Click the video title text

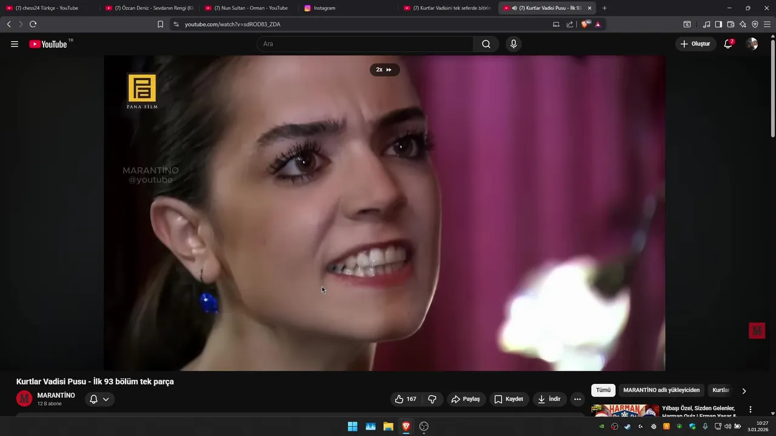tap(95, 381)
